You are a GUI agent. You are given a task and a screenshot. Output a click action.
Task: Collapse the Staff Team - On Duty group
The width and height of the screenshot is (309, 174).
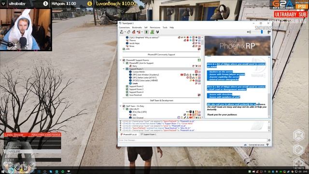pyautogui.click(x=121, y=106)
